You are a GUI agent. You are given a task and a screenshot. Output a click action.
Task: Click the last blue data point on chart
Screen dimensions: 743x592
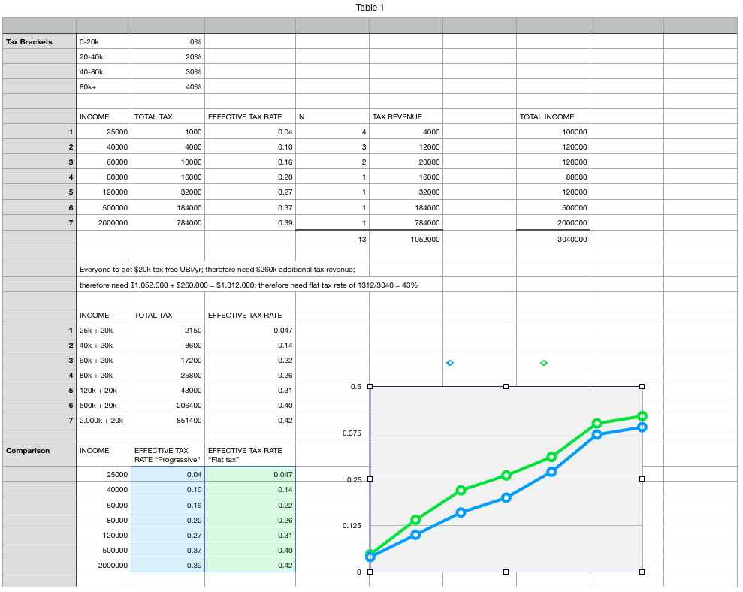[x=642, y=427]
